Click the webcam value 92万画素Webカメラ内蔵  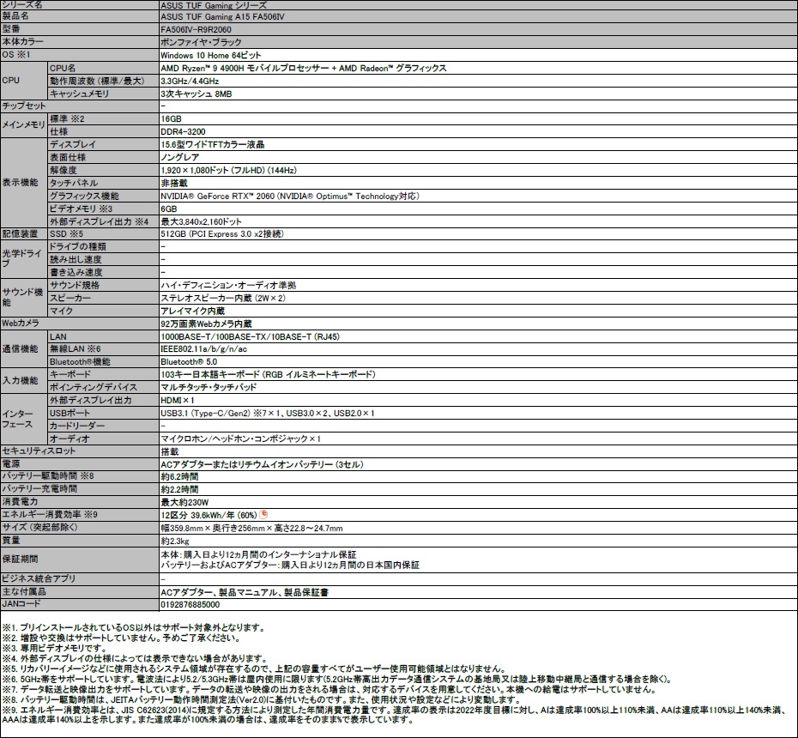click(x=206, y=324)
